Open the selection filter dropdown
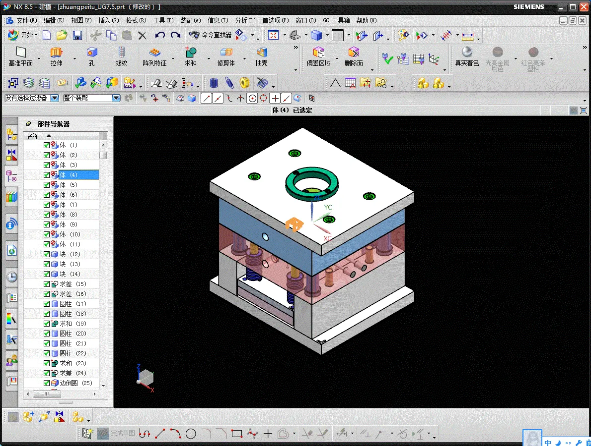This screenshot has width=591, height=446. [x=55, y=98]
